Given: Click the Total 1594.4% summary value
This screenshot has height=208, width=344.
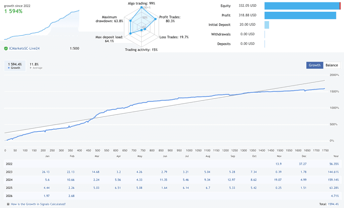Looking at the screenshot, I should [x=333, y=204].
